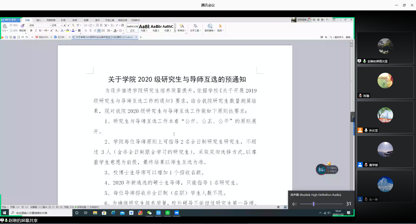Screen dimensions: 416x224
Task: Click the redo icon
Action: [27, 37]
